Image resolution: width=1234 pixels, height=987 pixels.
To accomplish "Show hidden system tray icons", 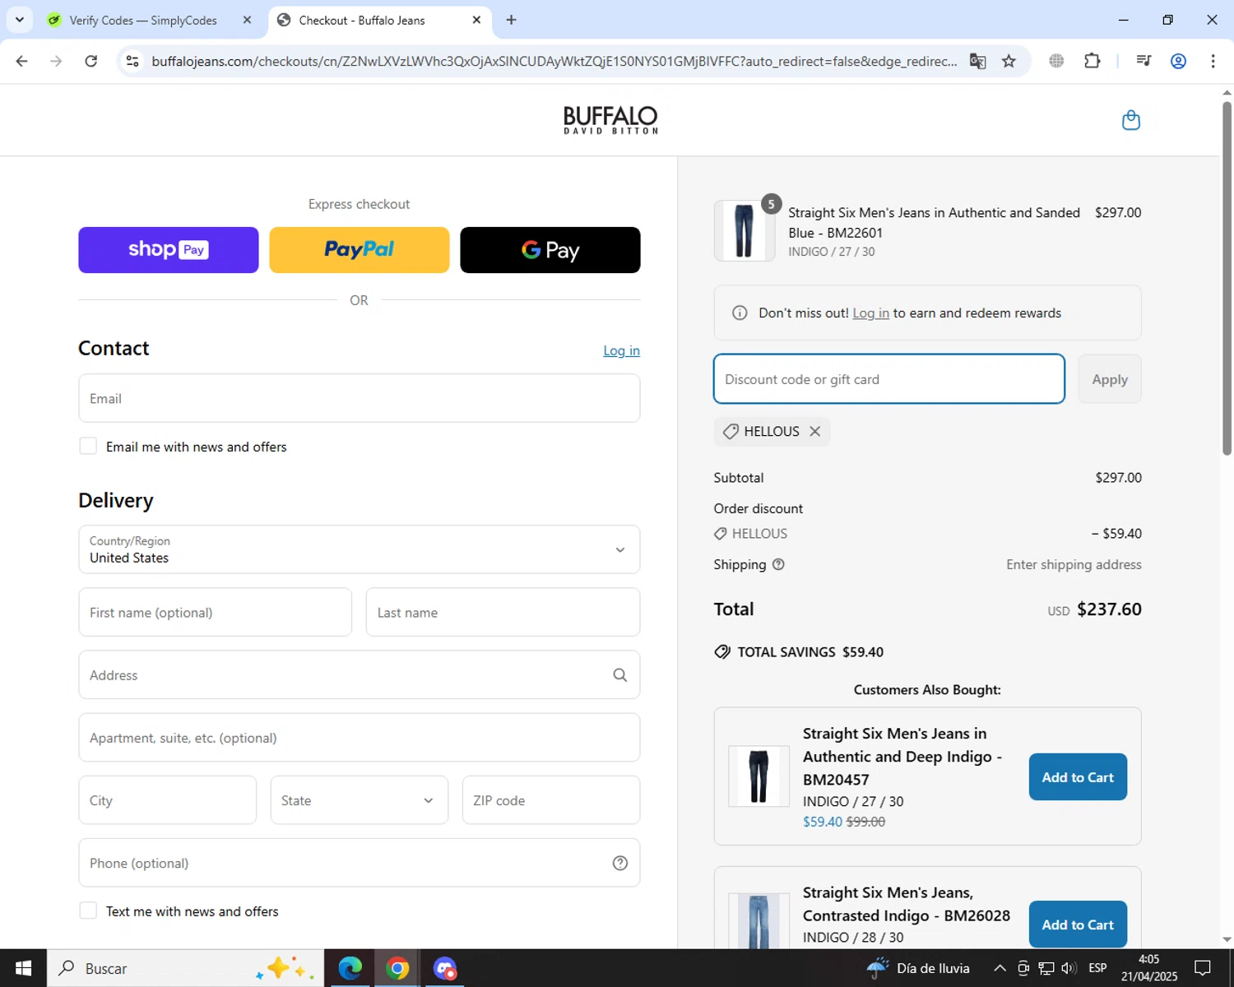I will pos(1000,968).
